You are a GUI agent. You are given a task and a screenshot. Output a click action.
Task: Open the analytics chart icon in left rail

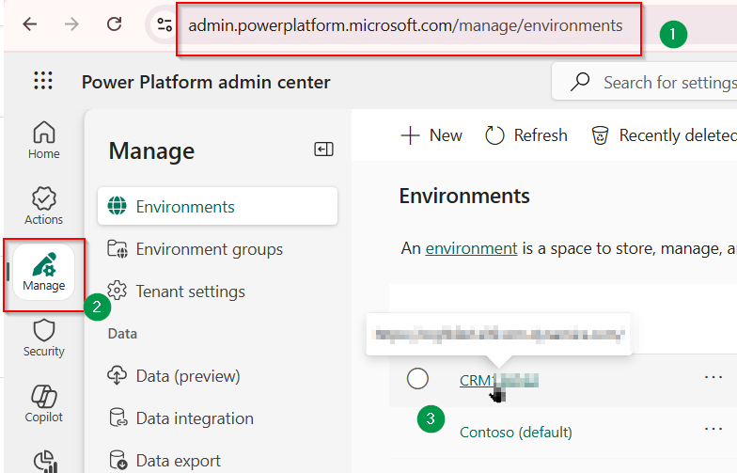click(x=45, y=462)
